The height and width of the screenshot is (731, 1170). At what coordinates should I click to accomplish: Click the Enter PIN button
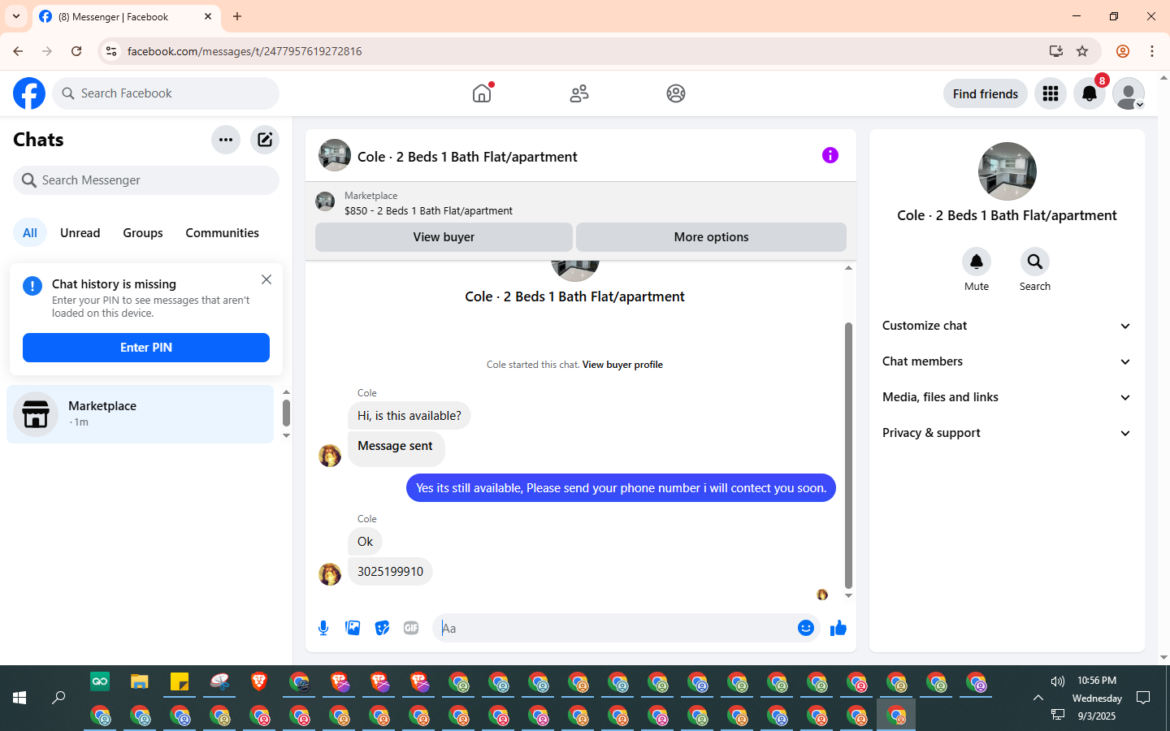146,348
